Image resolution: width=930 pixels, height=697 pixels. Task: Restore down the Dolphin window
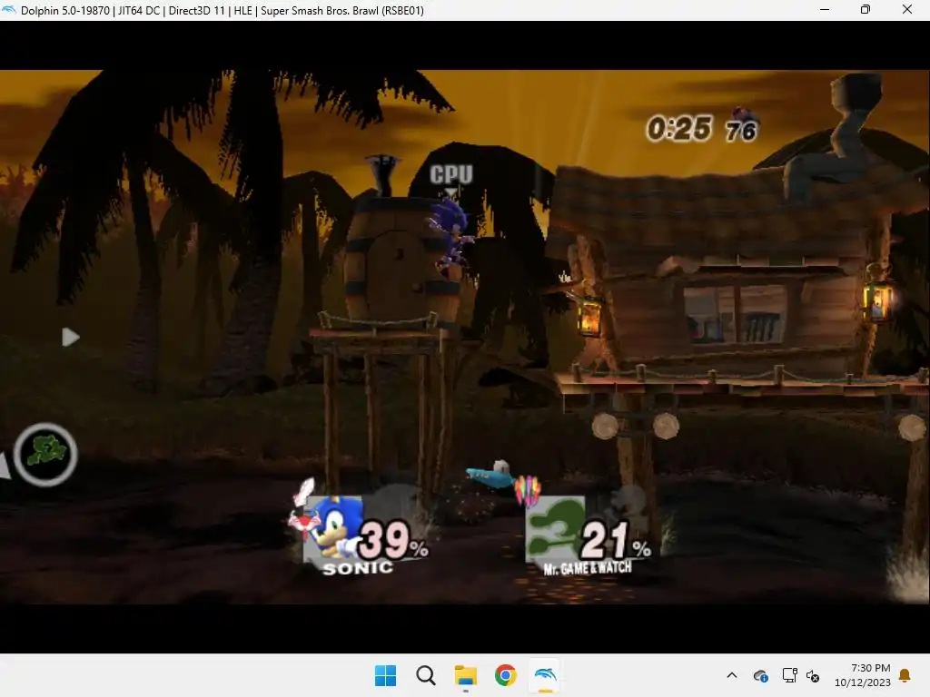(866, 9)
